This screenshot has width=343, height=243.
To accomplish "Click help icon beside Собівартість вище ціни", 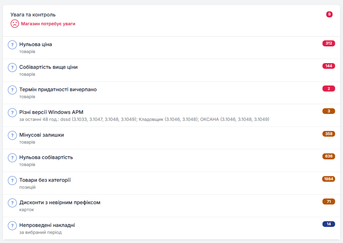I will pos(12,68).
